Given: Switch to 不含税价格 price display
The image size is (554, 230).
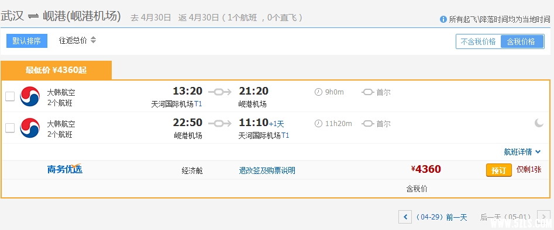Looking at the screenshot, I should [479, 41].
